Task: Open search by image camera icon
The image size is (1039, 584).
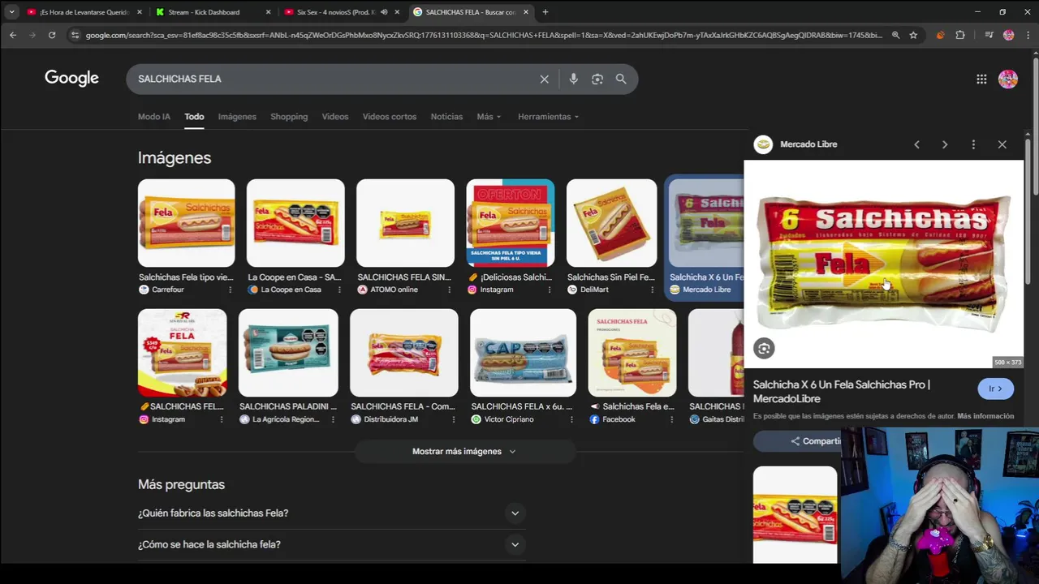Action: click(x=597, y=79)
